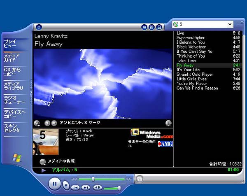Image resolution: width=247 pixels, height=196 pixels.
Task: Select track Black Velveteen
Action: click(x=208, y=47)
